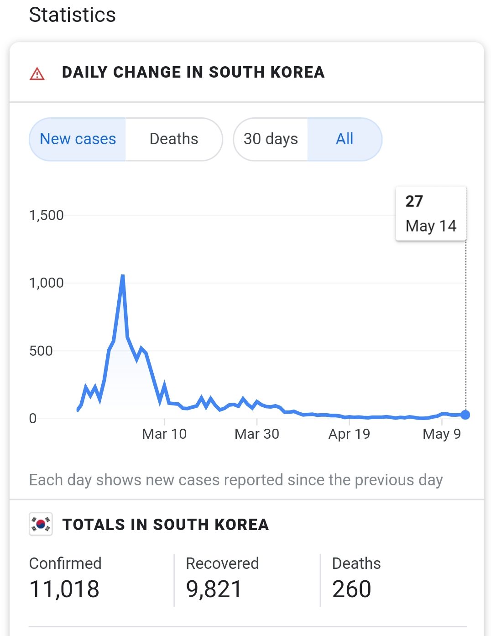
Task: Click the Confirmed total of 11,018
Action: tap(64, 589)
